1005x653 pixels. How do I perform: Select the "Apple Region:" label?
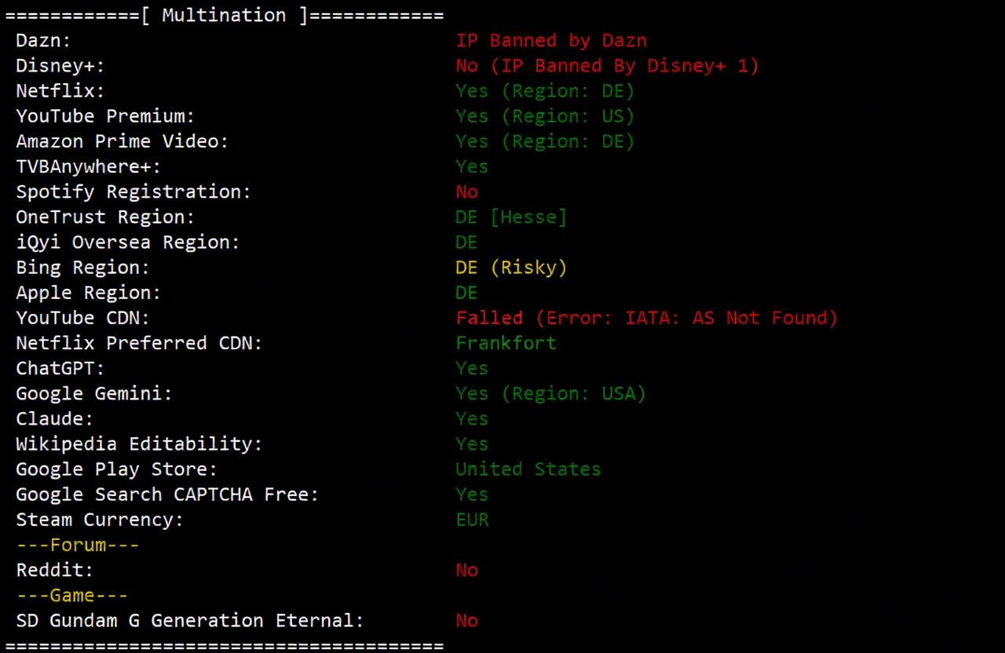pos(89,293)
